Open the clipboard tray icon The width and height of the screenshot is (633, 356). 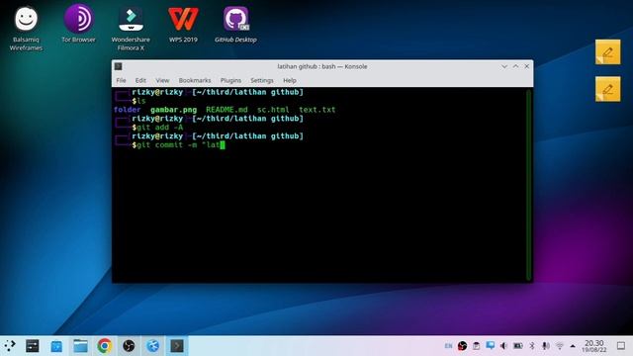[x=477, y=346]
